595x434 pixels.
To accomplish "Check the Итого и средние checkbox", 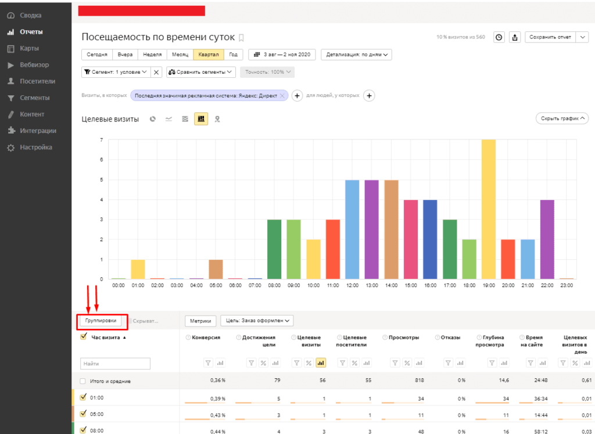I will click(x=83, y=381).
